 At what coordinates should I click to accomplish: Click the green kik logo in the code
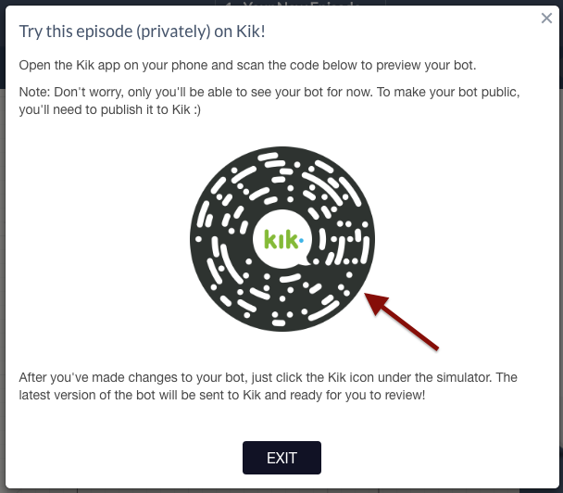pos(281,239)
